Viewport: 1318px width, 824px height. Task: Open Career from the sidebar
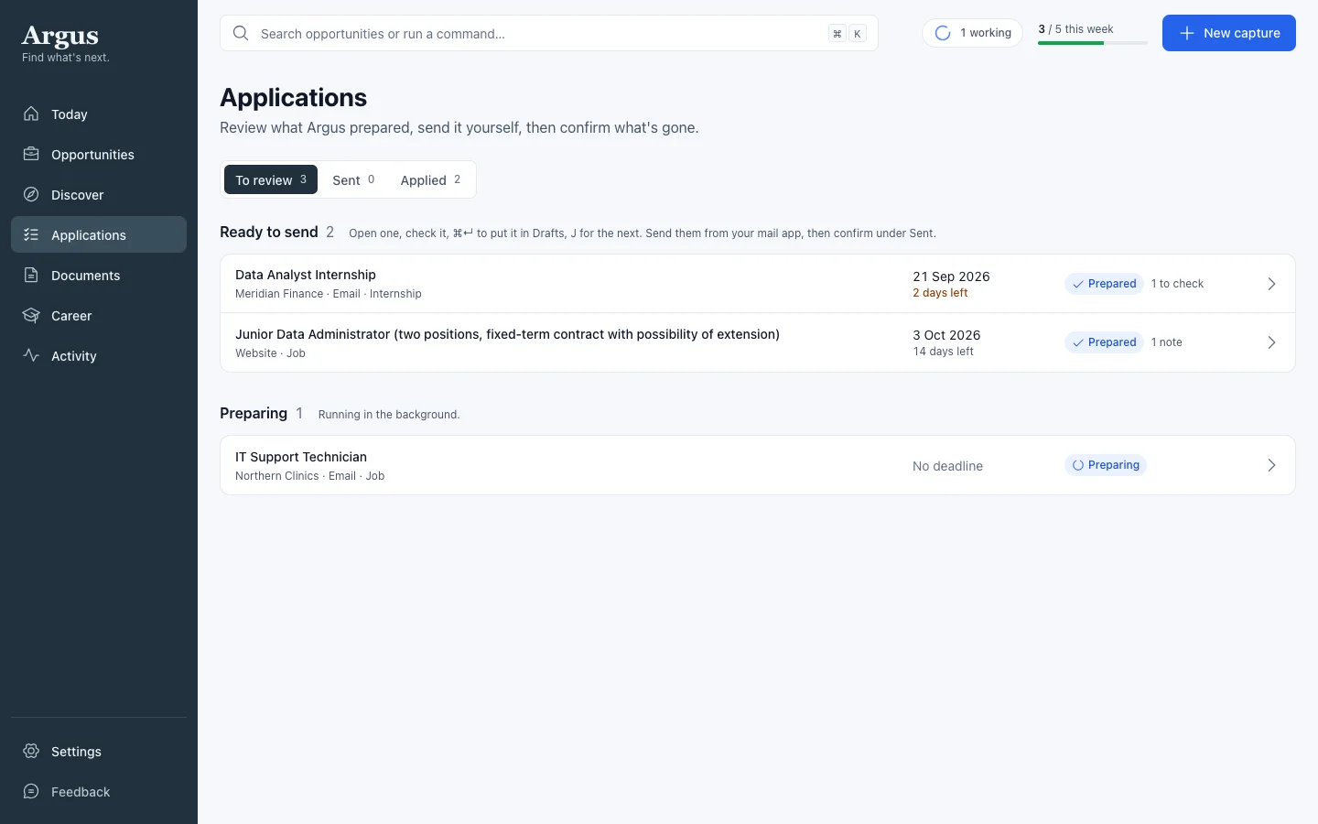coord(99,315)
